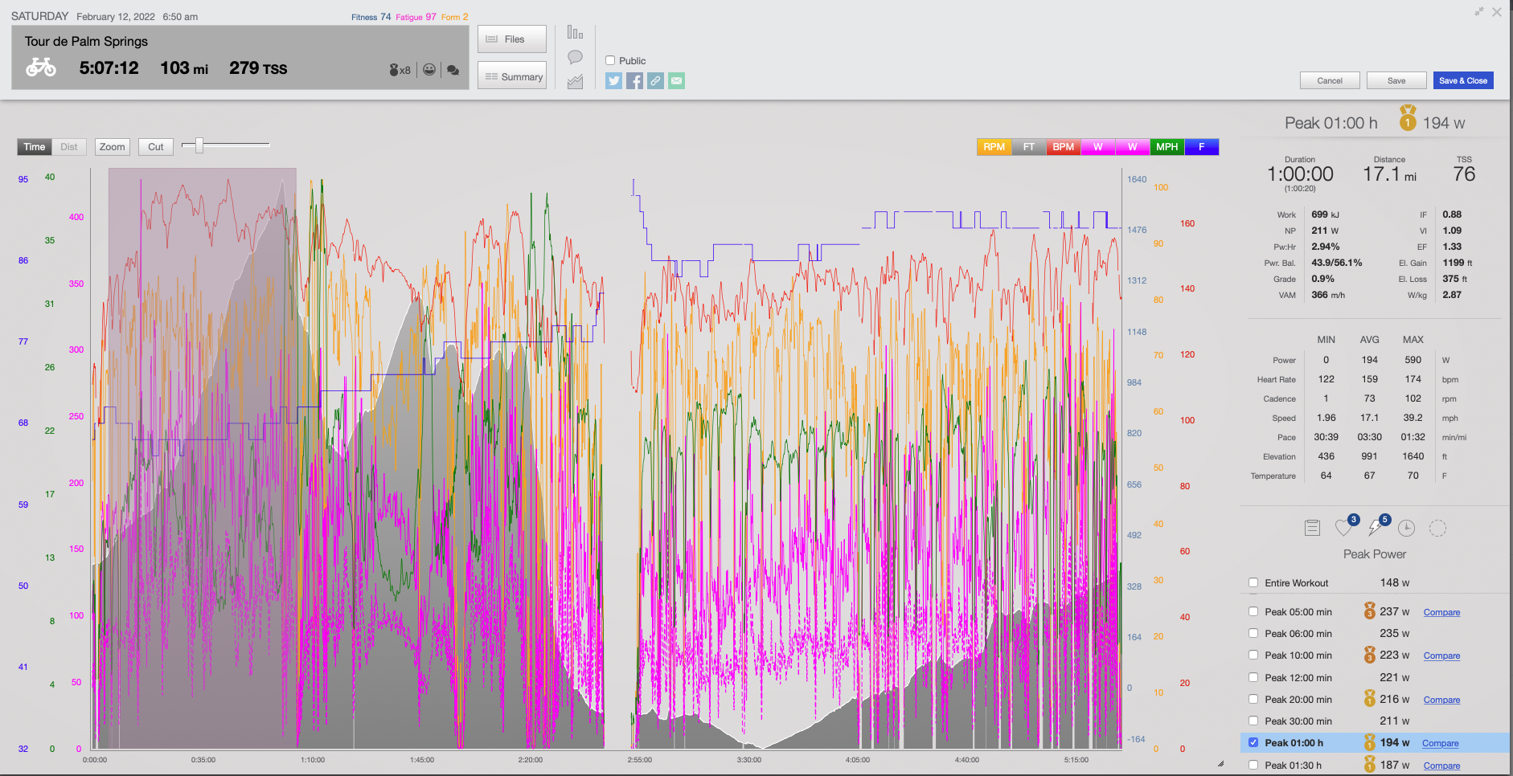Enable the Public checkbox
The height and width of the screenshot is (776, 1513).
610,60
